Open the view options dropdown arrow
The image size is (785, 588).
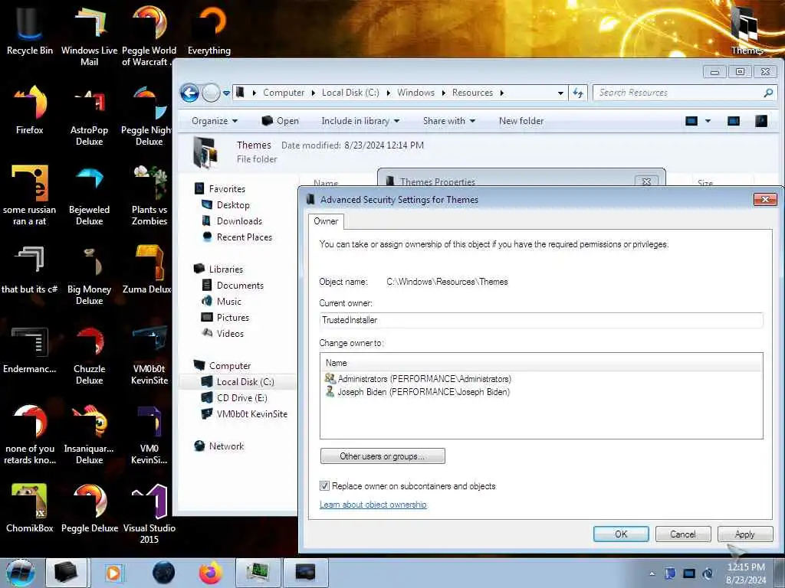coord(708,121)
